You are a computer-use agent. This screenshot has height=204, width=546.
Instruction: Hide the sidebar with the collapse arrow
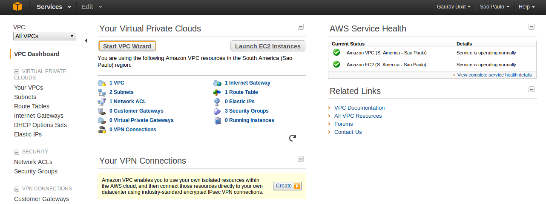pos(86,40)
